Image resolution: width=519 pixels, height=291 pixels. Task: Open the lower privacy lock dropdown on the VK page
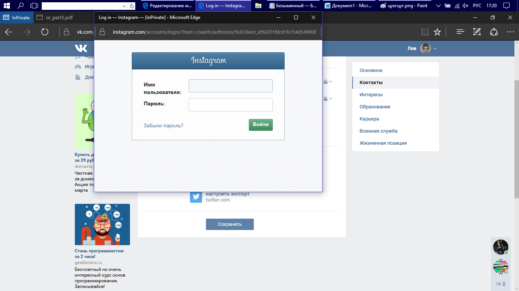click(x=328, y=99)
